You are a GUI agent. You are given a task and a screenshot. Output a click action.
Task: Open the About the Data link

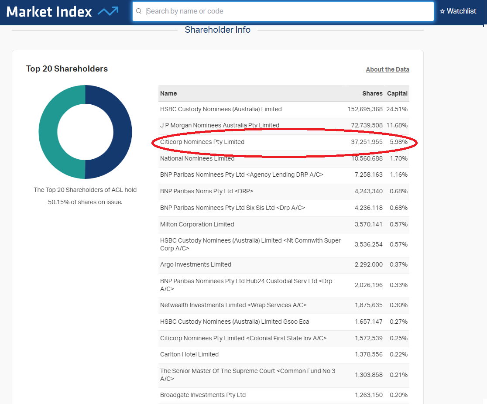pos(388,69)
